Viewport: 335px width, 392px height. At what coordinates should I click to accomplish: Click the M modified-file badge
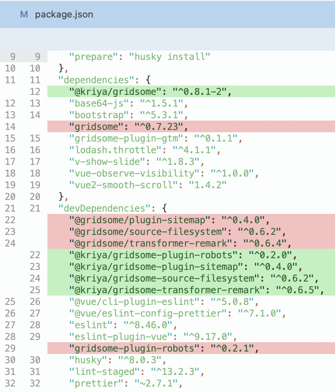pos(23,15)
